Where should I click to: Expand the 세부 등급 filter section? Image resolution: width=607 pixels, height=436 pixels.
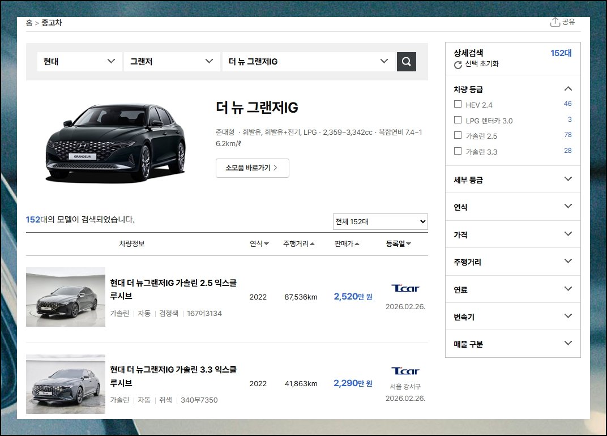tap(512, 179)
